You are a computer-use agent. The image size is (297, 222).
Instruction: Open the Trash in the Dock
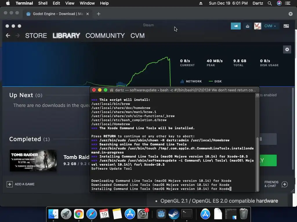(x=243, y=214)
